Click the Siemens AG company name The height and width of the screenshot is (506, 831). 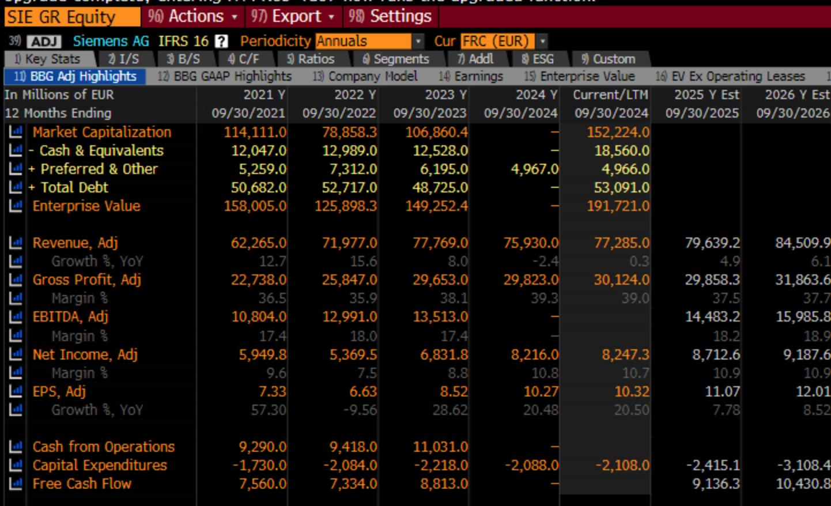click(x=111, y=41)
